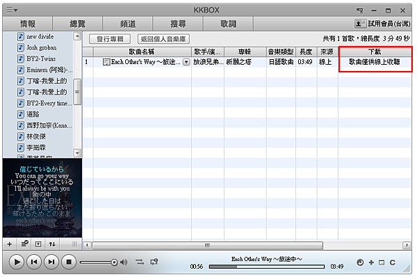Sort by 長度 column header
Image resolution: width=417 pixels, height=277 pixels.
306,52
